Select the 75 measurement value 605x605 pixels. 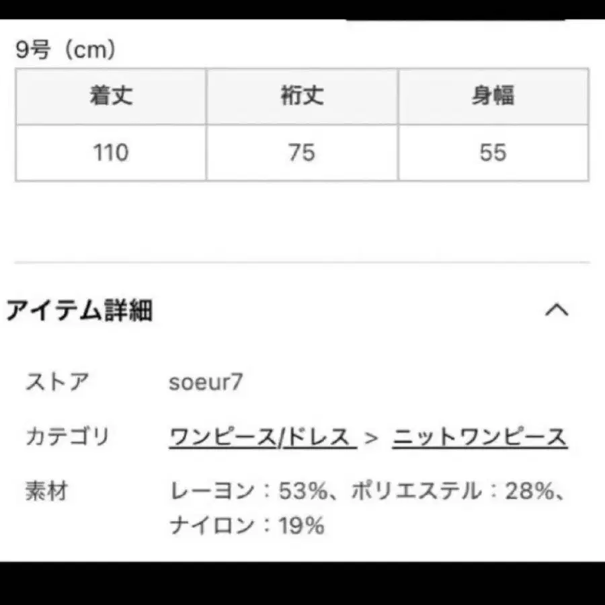[x=302, y=153]
